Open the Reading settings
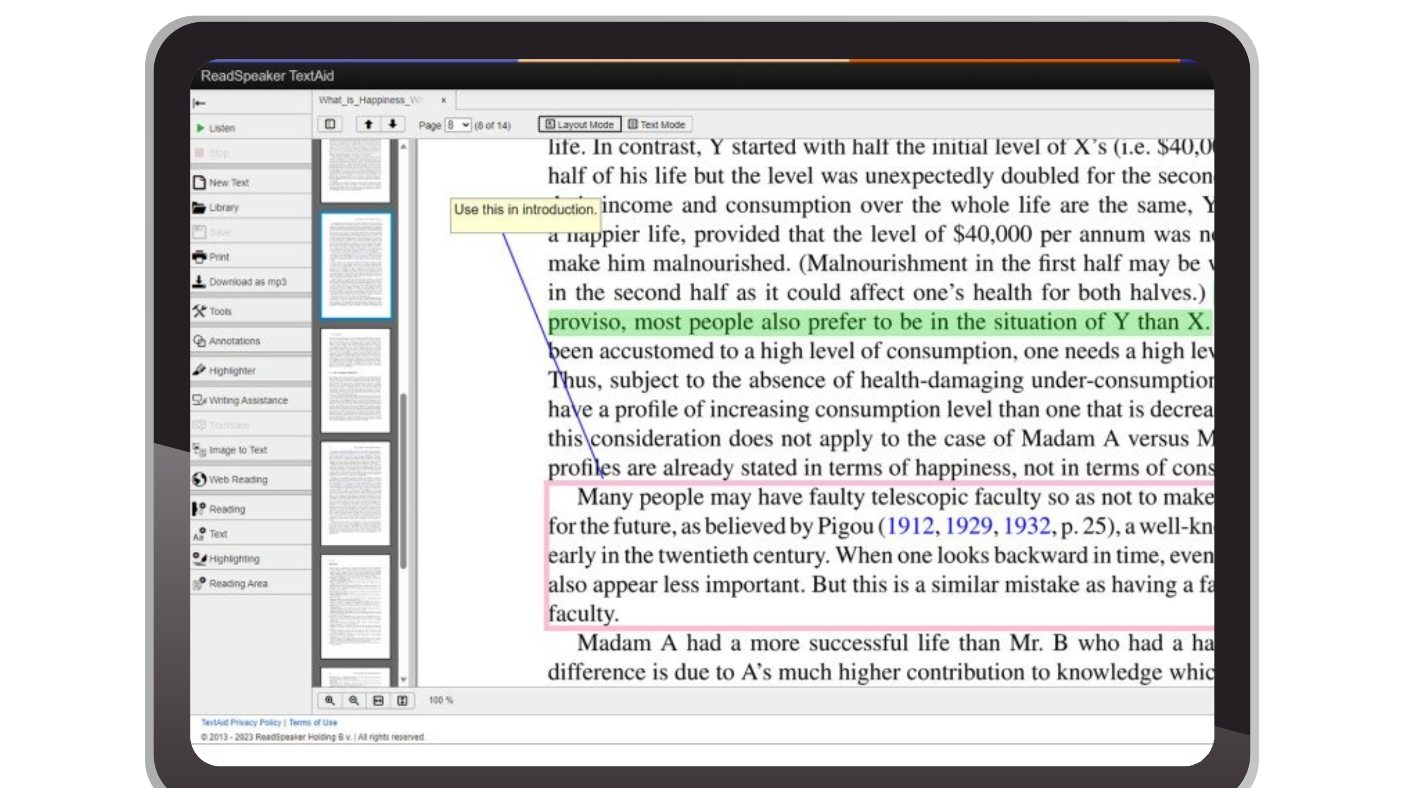Screen dimensions: 1401x788 pyautogui.click(x=251, y=509)
